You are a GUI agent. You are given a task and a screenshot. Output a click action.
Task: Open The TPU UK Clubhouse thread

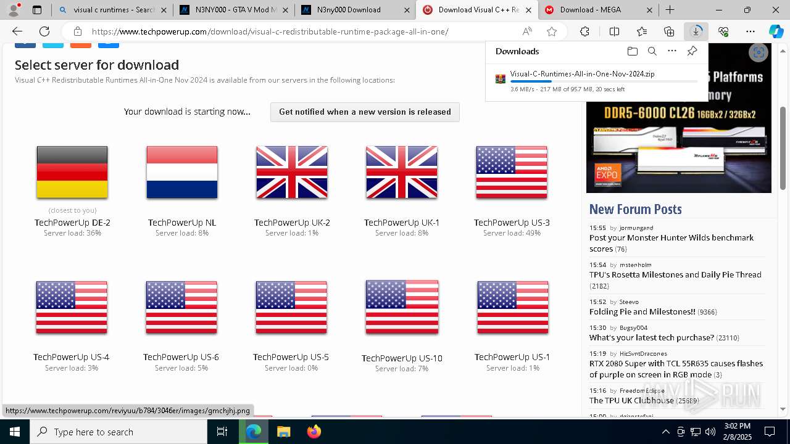coord(631,400)
